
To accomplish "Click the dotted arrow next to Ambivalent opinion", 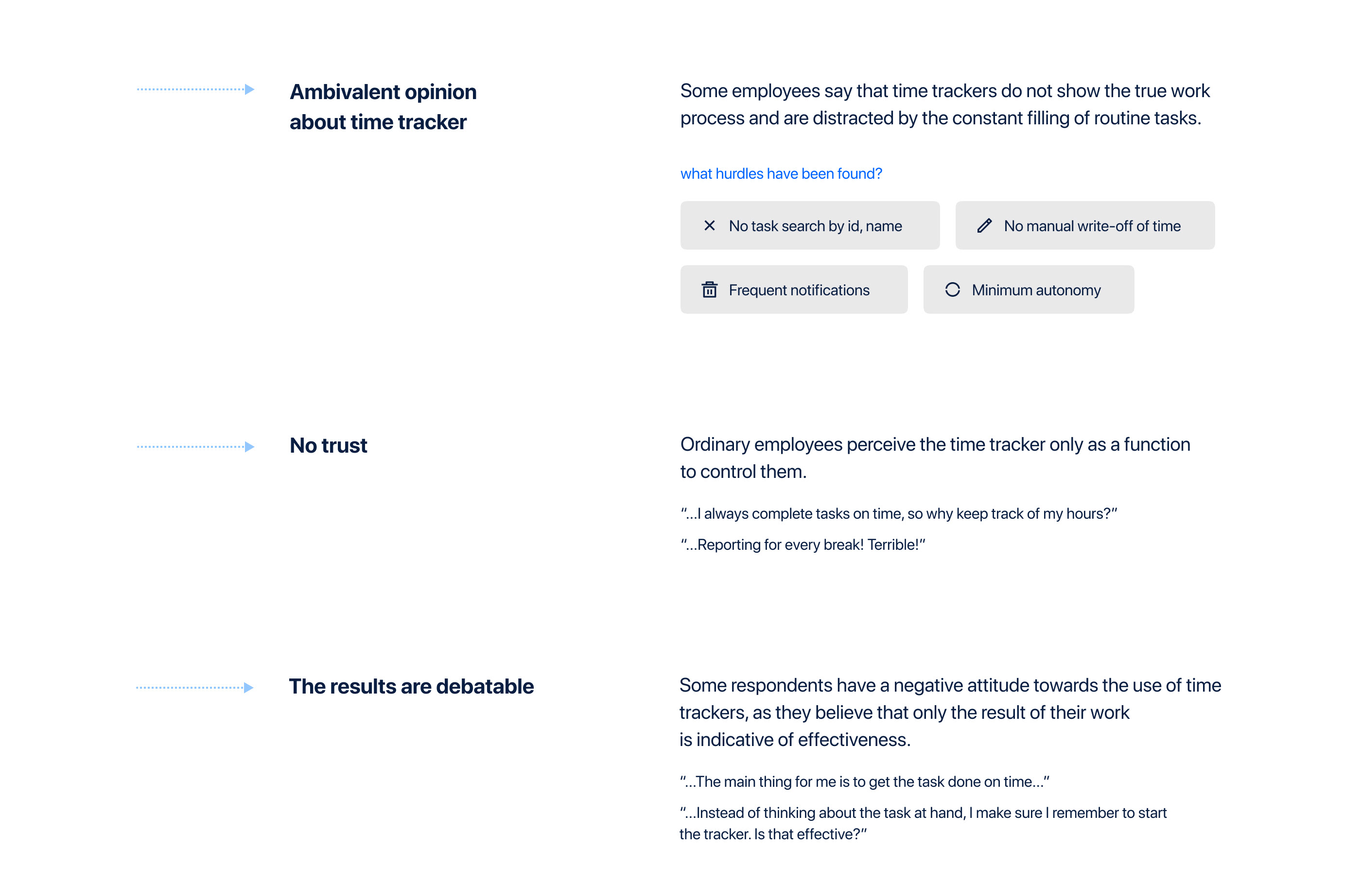I will pos(195,89).
